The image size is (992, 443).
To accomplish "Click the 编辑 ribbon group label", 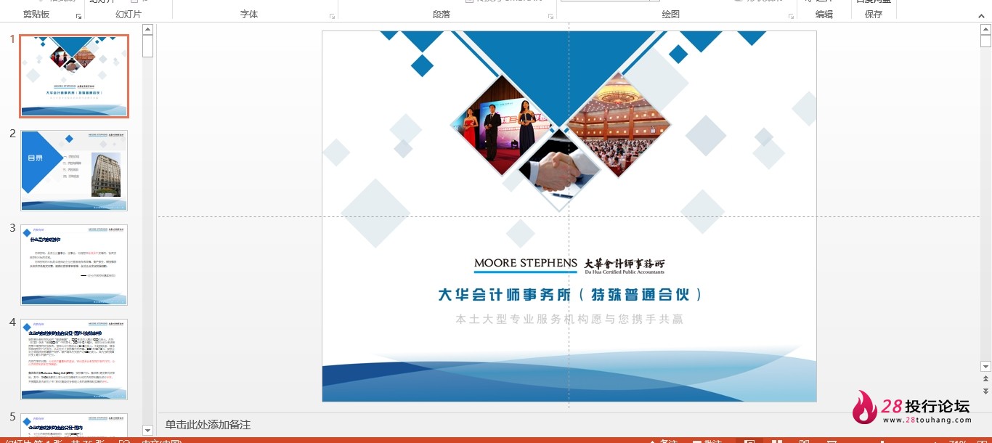I will 824,15.
